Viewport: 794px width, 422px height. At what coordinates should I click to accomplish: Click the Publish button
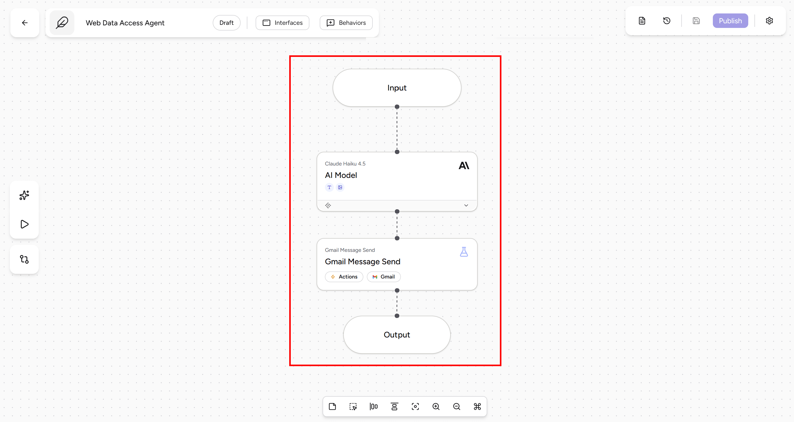[730, 21]
